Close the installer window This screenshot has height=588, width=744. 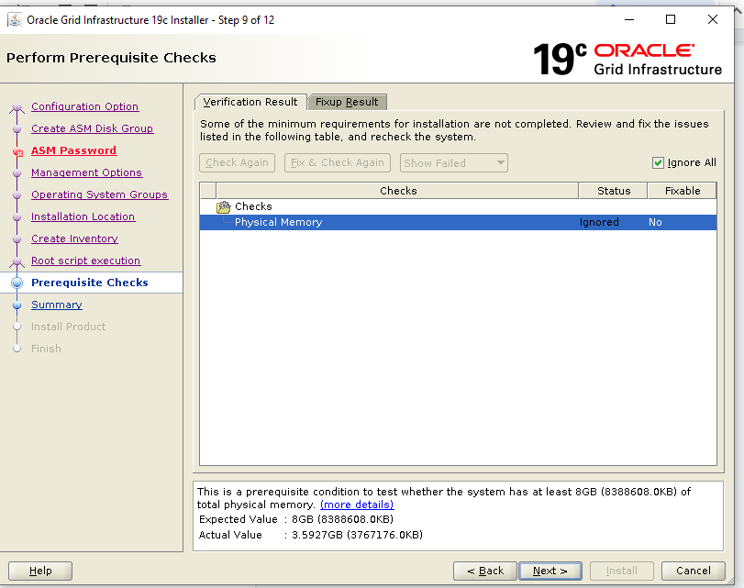(x=712, y=19)
